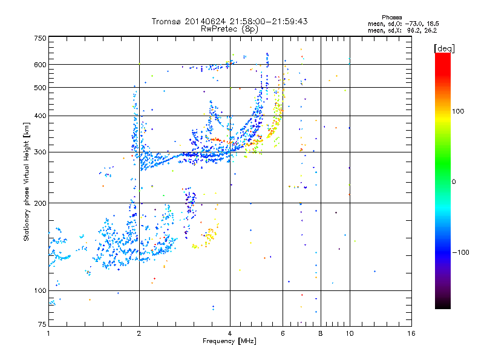The width and height of the screenshot is (484, 363).
Task: Click frequency axis tick label '8'
Action: tap(321, 333)
